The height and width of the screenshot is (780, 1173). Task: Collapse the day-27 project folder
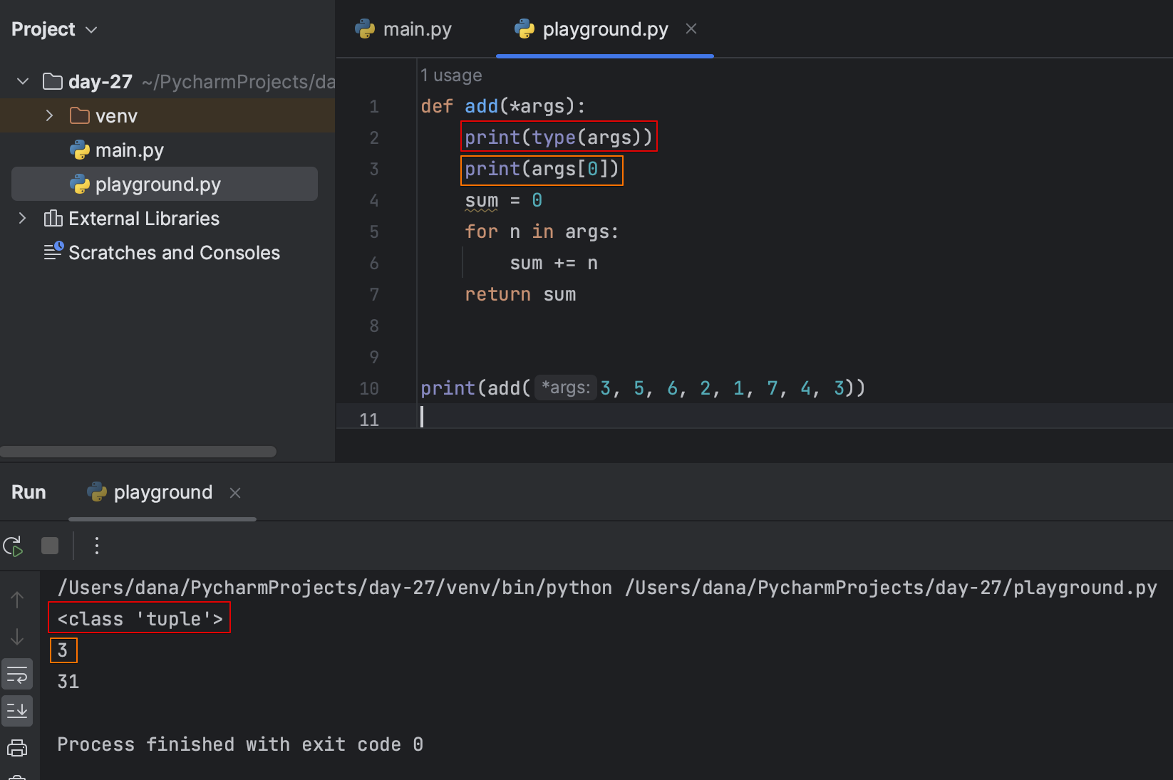[x=23, y=81]
